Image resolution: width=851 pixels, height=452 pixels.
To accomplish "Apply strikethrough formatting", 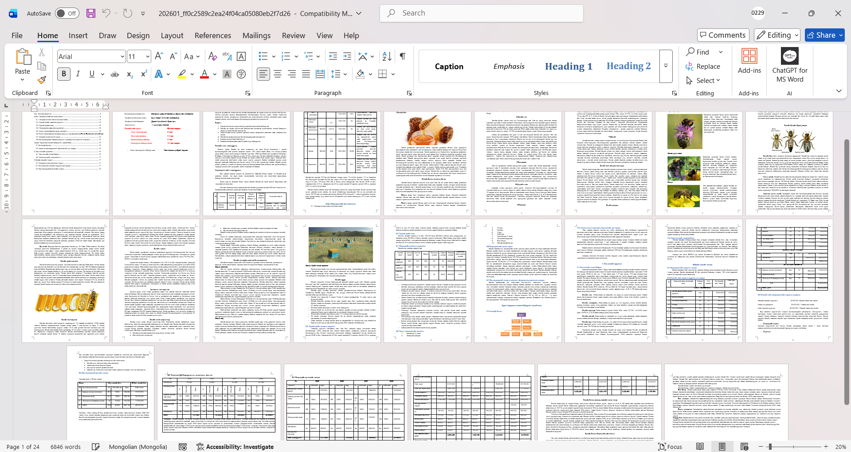I will (115, 74).
